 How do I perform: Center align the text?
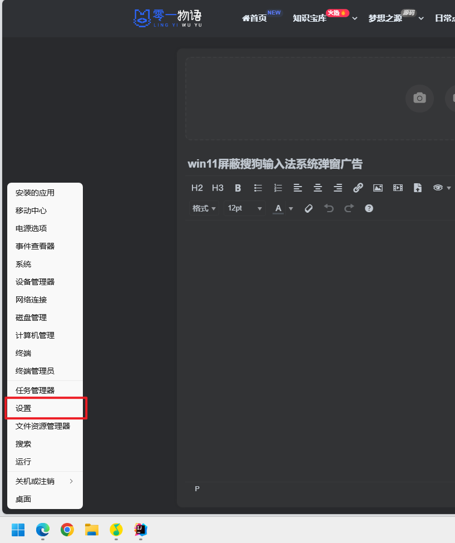(x=318, y=188)
